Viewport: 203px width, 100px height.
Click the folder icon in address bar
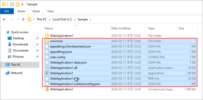click(x=30, y=19)
